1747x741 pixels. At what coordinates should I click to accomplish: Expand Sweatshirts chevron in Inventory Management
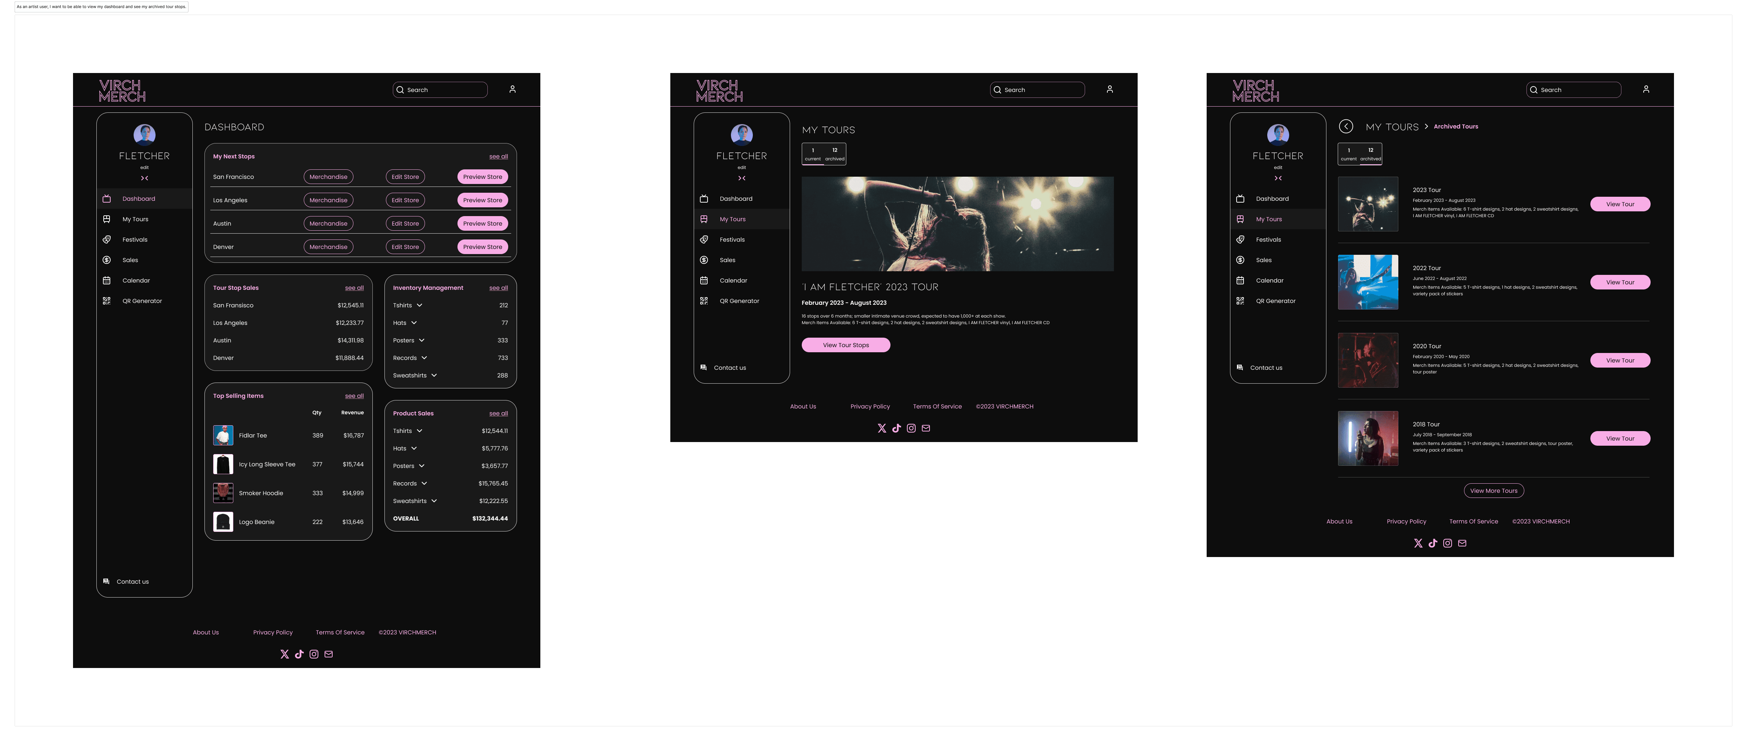pyautogui.click(x=434, y=376)
